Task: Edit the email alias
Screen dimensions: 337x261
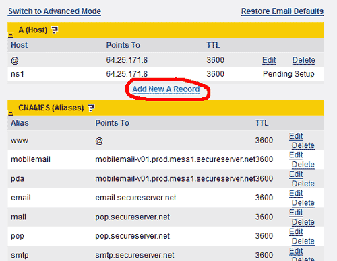Action: (296, 193)
